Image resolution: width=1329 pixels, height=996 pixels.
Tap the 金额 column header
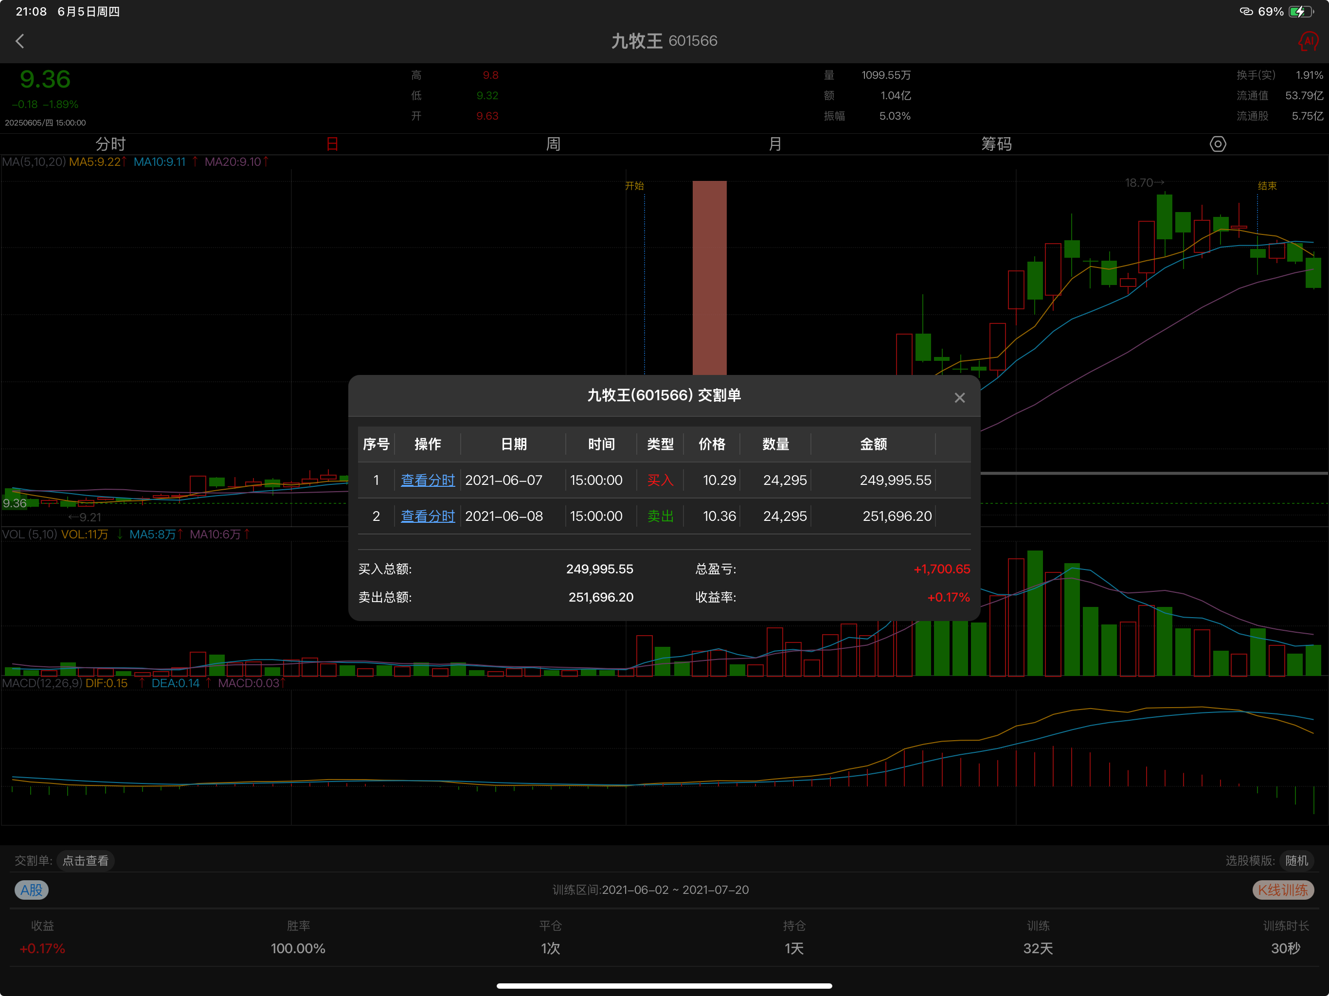click(x=873, y=444)
